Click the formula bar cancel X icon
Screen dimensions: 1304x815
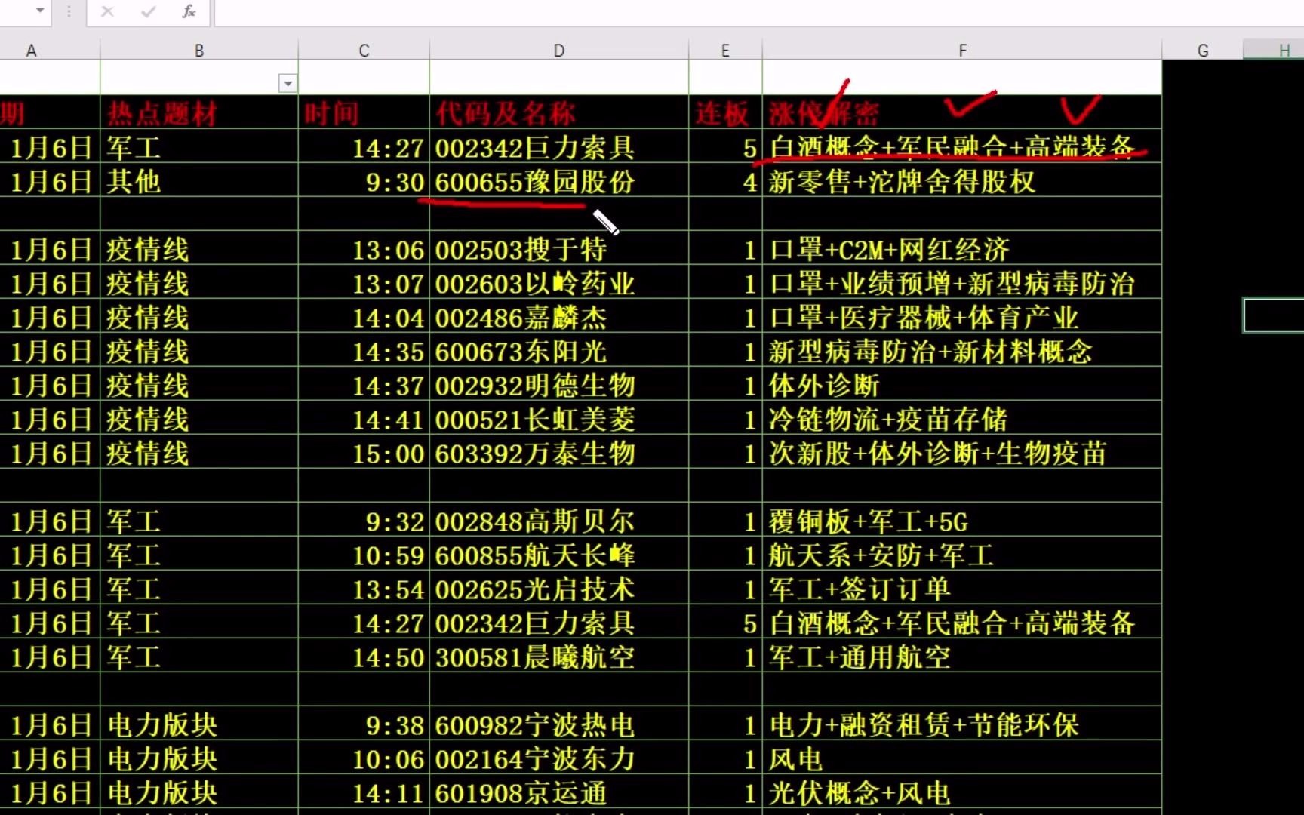pos(107,11)
